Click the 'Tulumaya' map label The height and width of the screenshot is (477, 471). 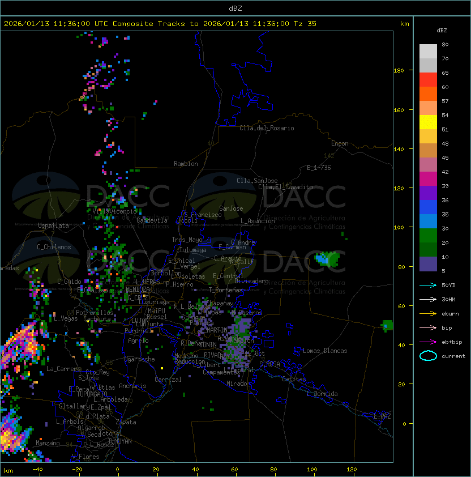coord(193,250)
